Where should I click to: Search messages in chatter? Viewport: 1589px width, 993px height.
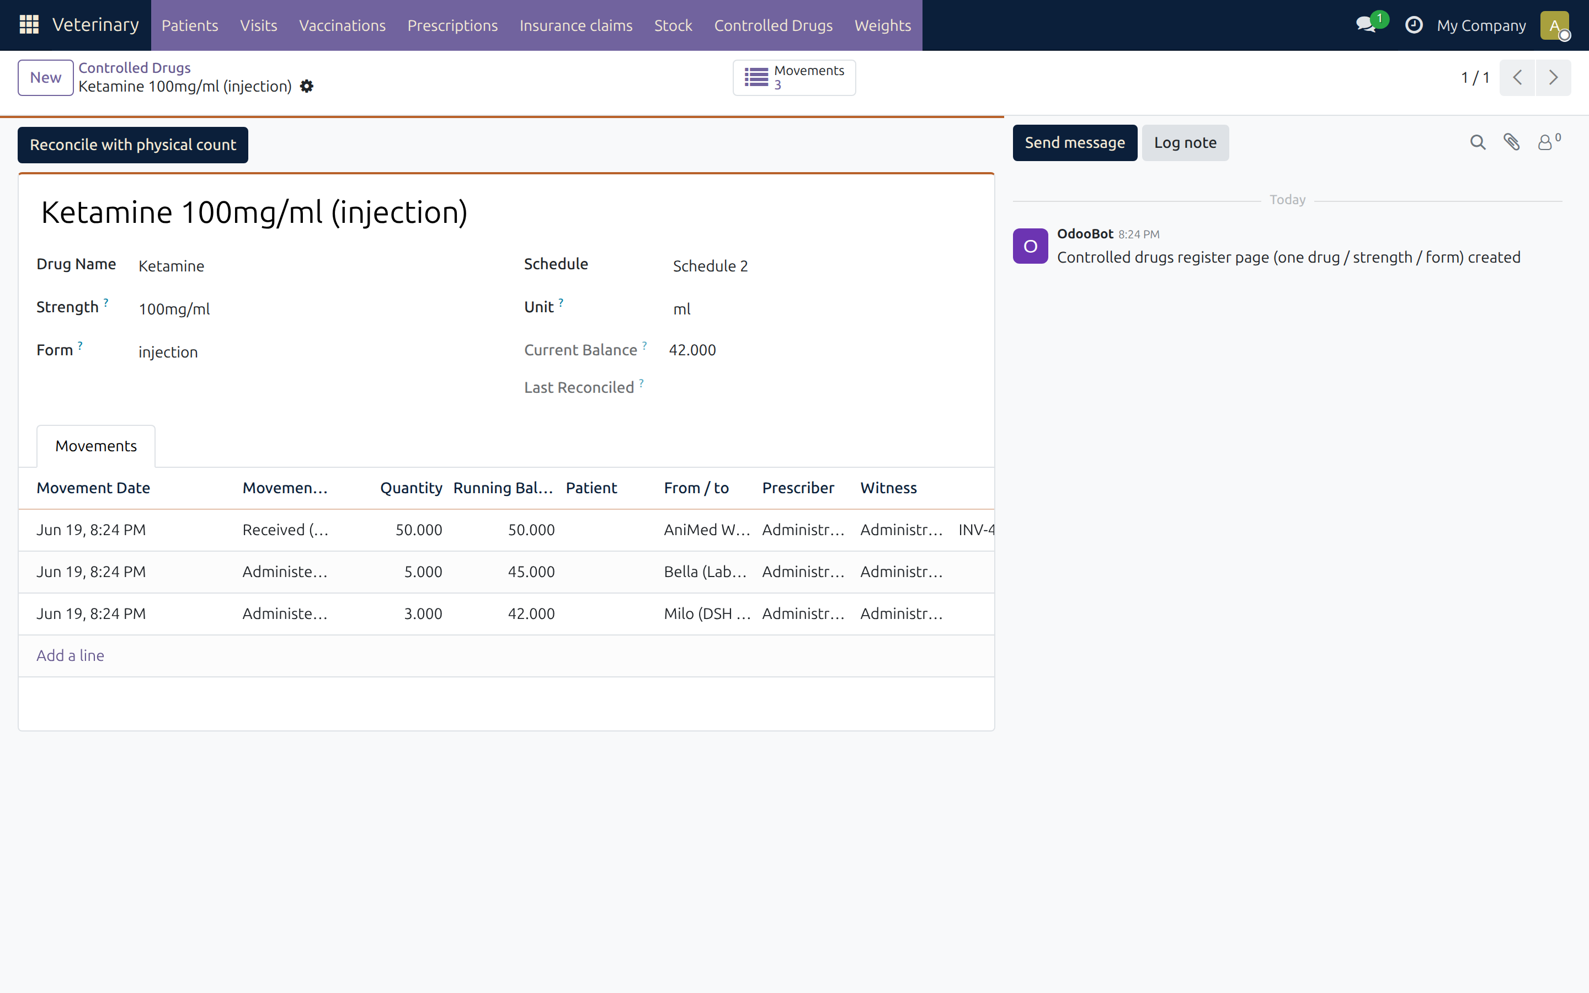[x=1478, y=142]
